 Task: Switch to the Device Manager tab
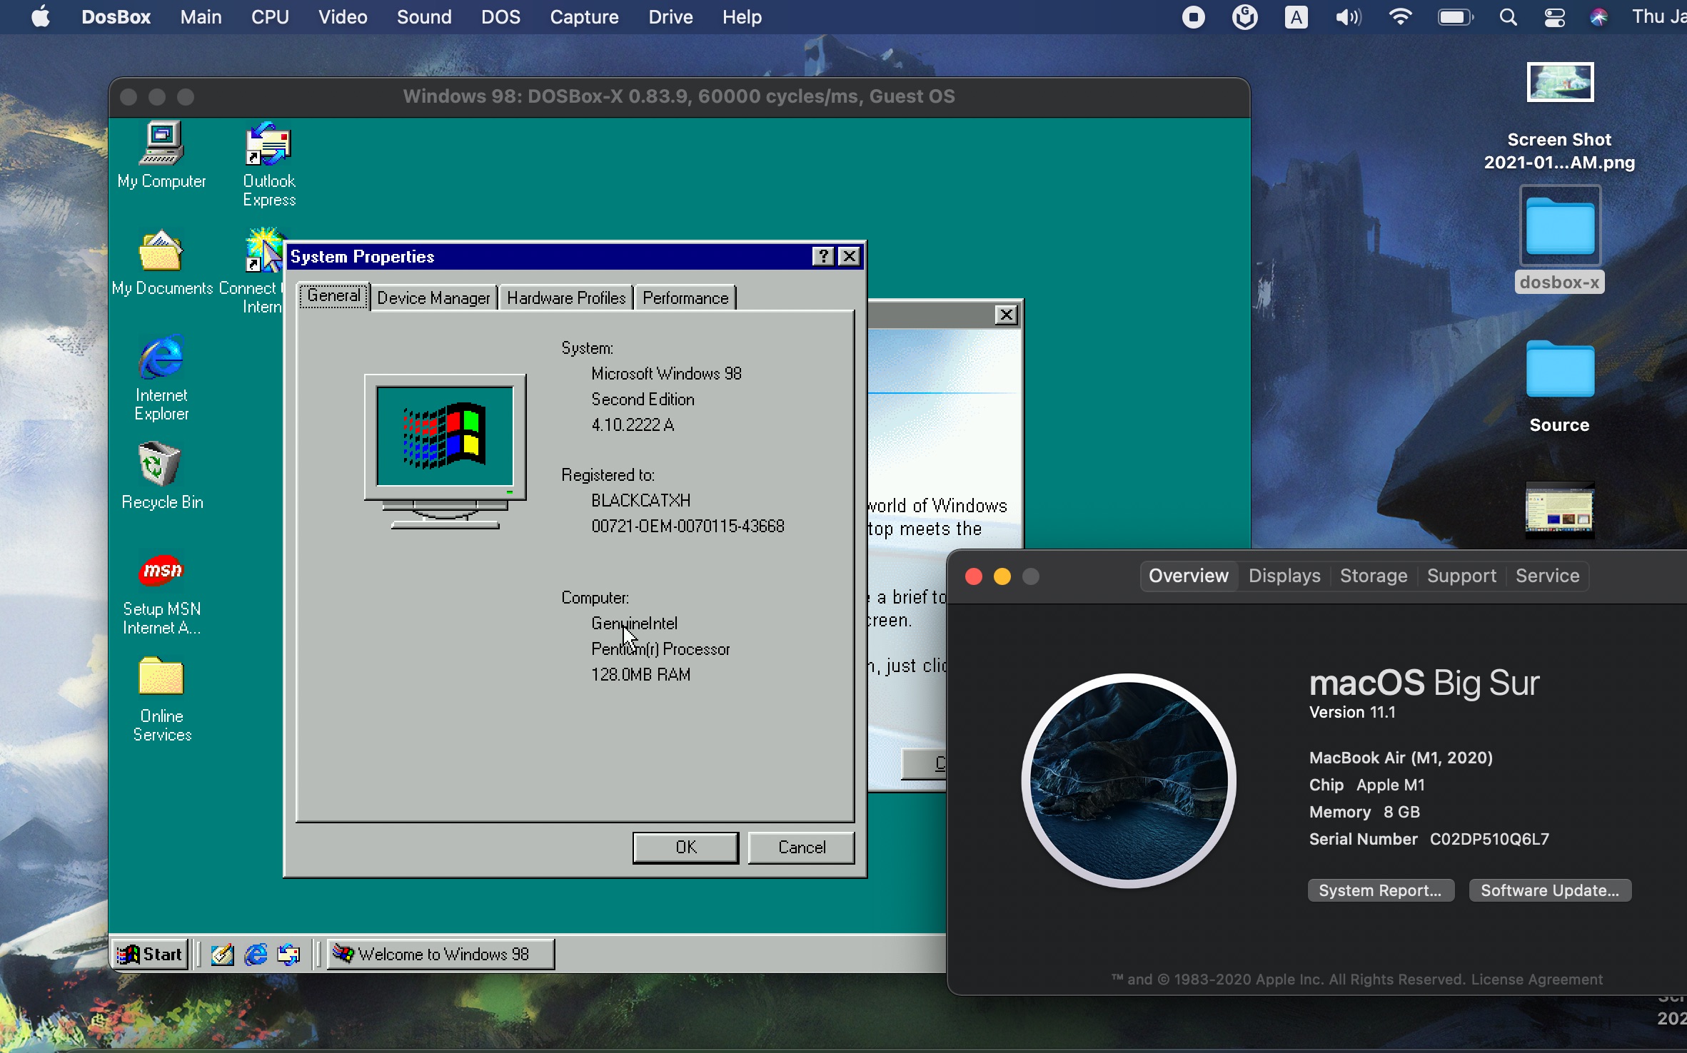click(433, 298)
